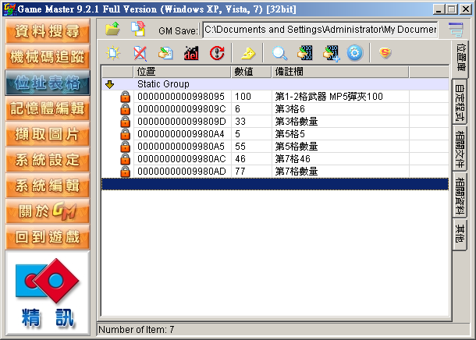Toggle lock on address 00000000009980A5
This screenshot has width=476, height=340.
[x=125, y=147]
